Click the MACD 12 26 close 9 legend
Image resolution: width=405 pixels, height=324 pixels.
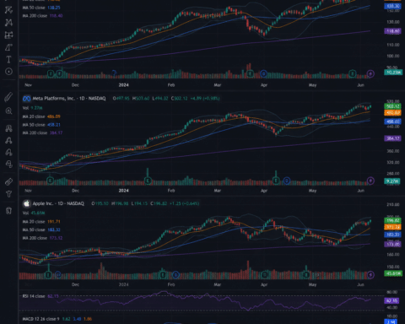tap(57, 319)
